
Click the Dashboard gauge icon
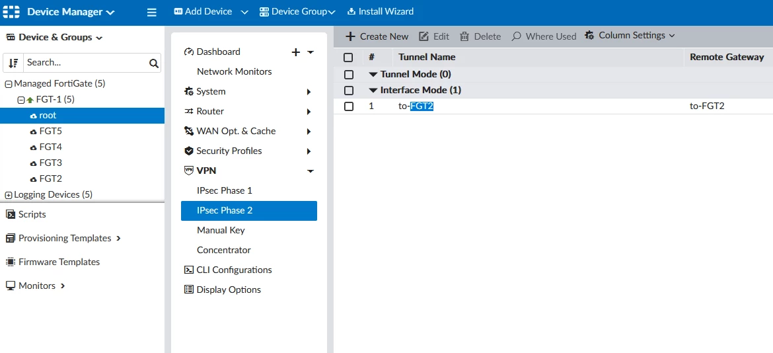click(189, 52)
